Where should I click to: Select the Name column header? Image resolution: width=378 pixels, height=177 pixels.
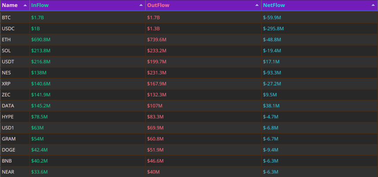point(15,5)
